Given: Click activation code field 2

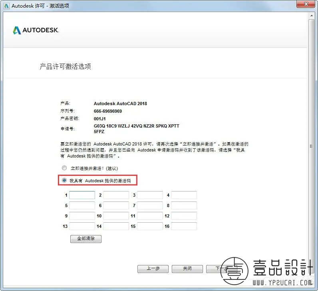Looking at the screenshot, I should coord(116,195).
